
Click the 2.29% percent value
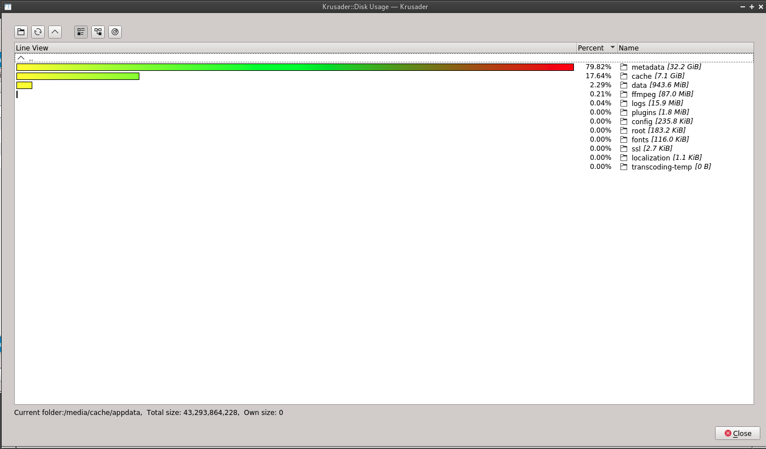601,85
